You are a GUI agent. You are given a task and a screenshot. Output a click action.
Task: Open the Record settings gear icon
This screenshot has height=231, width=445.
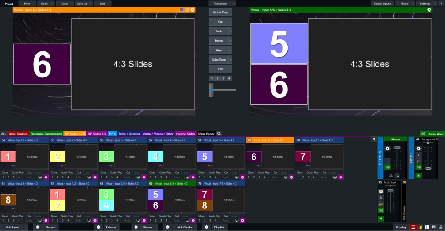[x=38, y=227]
